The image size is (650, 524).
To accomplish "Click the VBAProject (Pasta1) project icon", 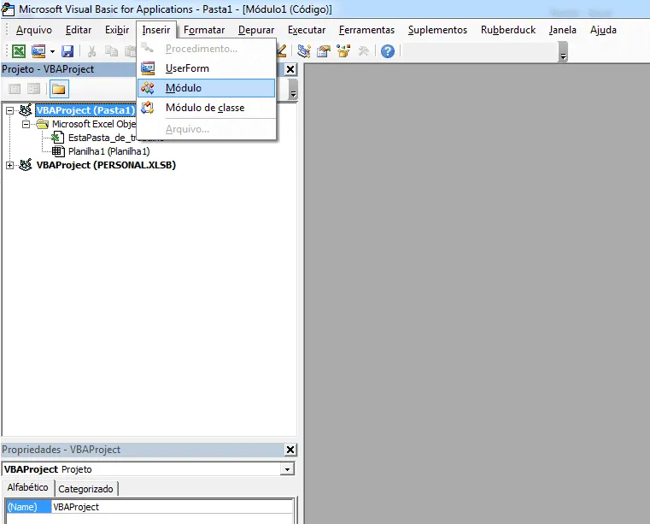I will [x=26, y=110].
